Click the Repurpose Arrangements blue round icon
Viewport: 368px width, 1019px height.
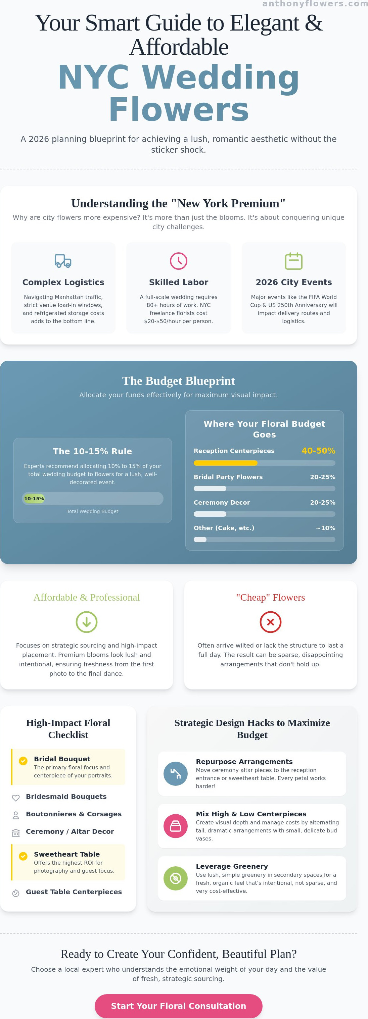176,773
